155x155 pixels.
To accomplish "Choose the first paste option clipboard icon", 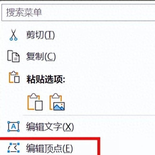I will 35,102.
